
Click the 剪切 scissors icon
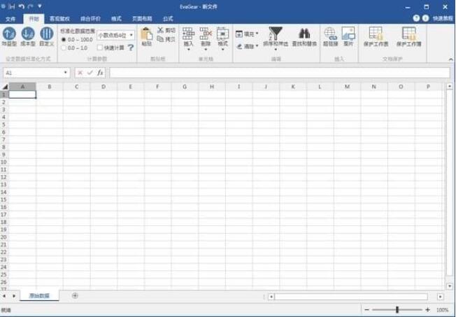[161, 30]
